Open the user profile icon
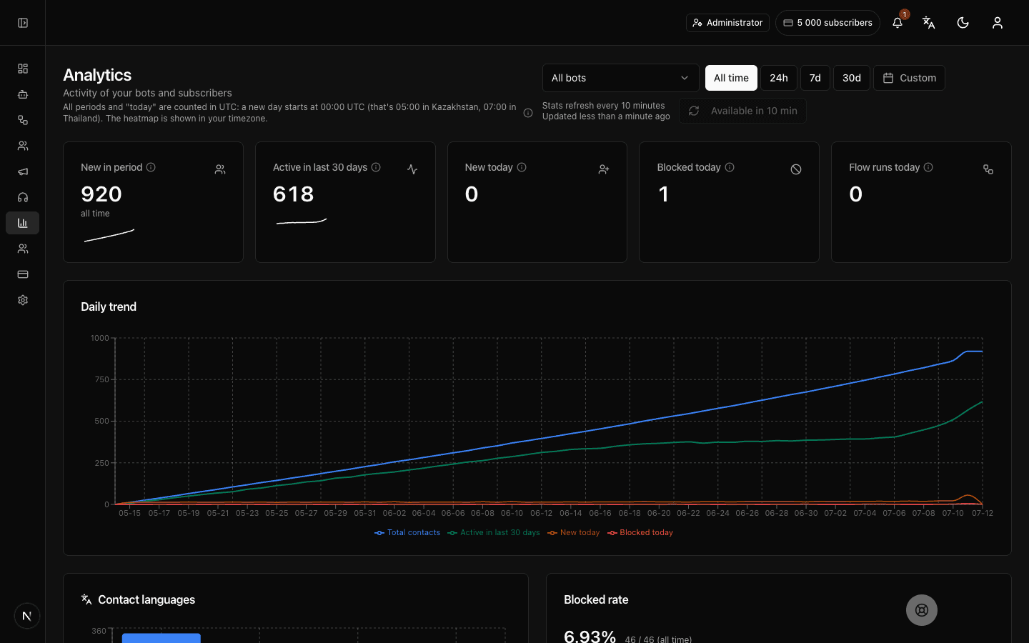 point(998,23)
